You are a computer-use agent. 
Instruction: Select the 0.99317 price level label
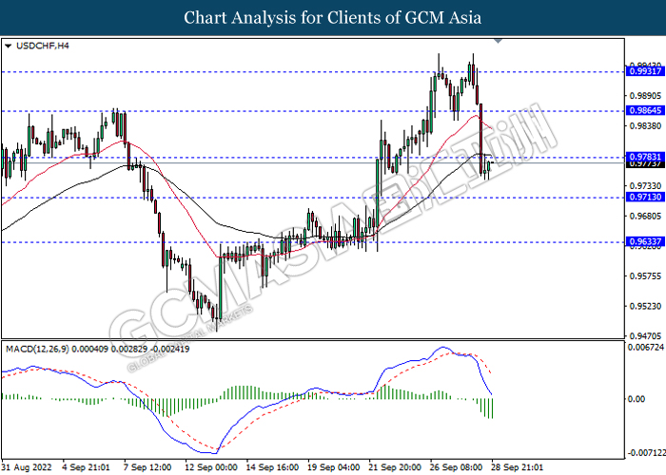pyautogui.click(x=645, y=71)
